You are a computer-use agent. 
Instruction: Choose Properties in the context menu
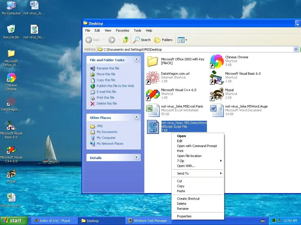pos(198,216)
